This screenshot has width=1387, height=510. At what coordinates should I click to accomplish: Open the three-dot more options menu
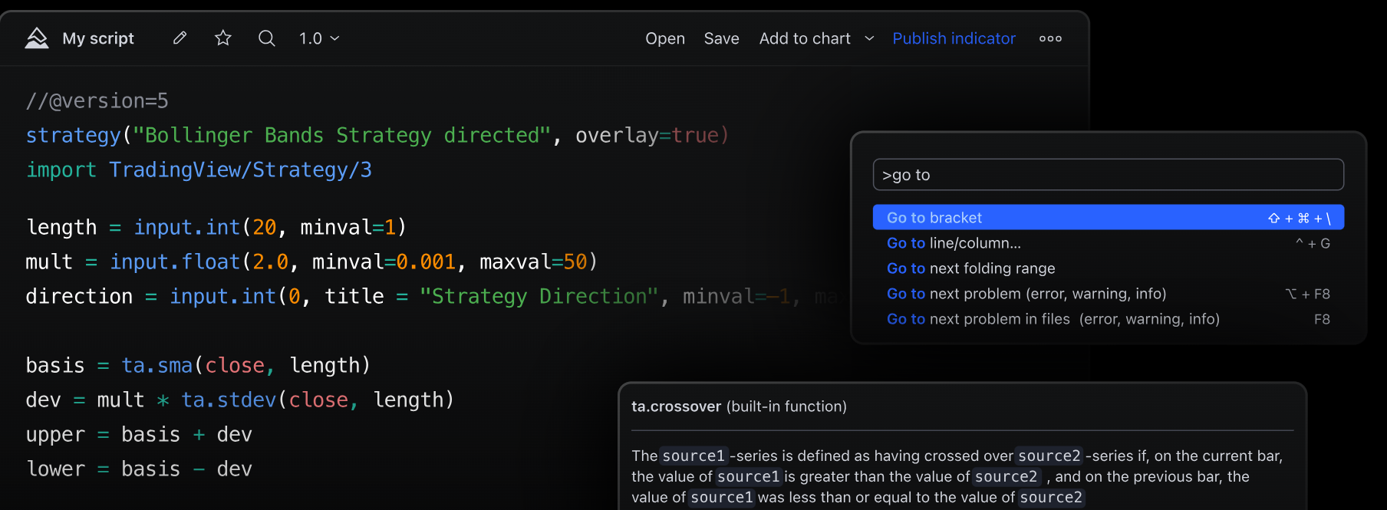coord(1050,38)
